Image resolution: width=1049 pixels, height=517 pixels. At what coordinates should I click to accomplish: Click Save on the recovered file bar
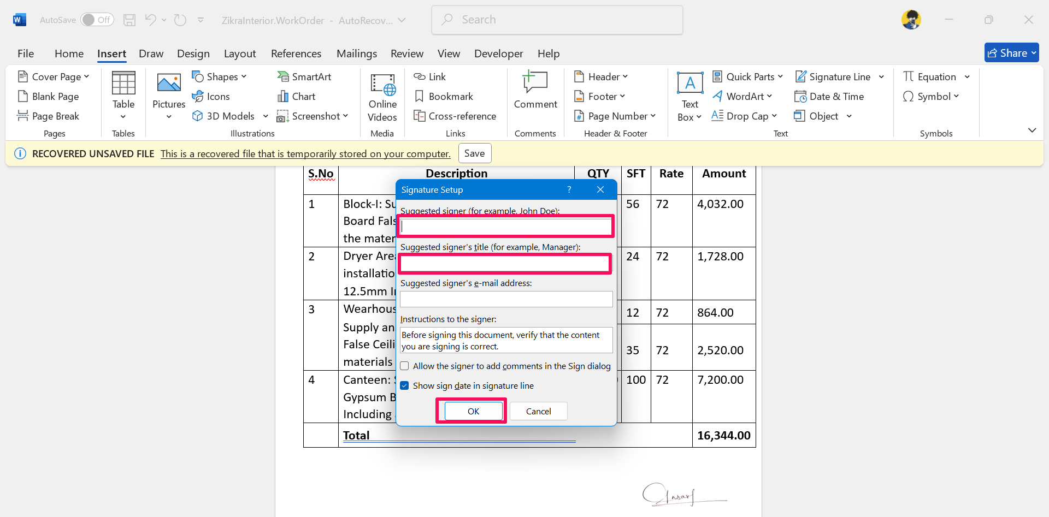[x=474, y=153]
